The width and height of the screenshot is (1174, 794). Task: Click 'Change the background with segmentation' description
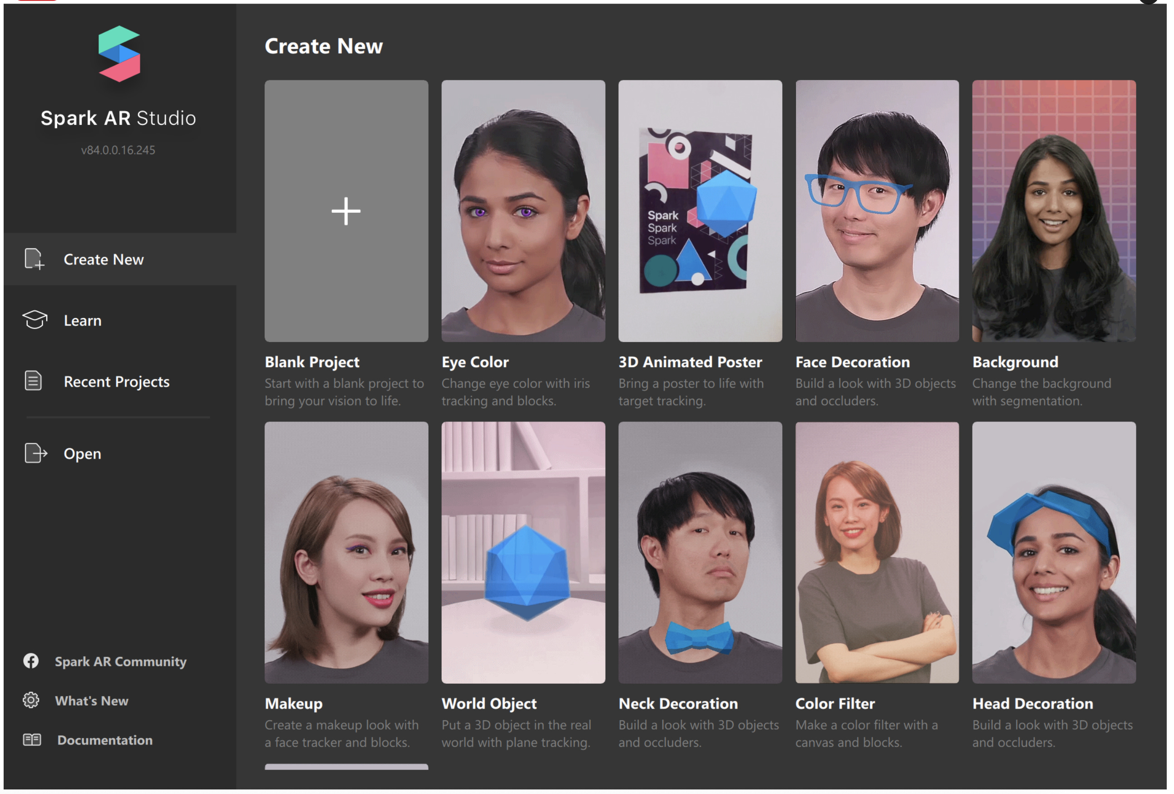(x=1041, y=392)
